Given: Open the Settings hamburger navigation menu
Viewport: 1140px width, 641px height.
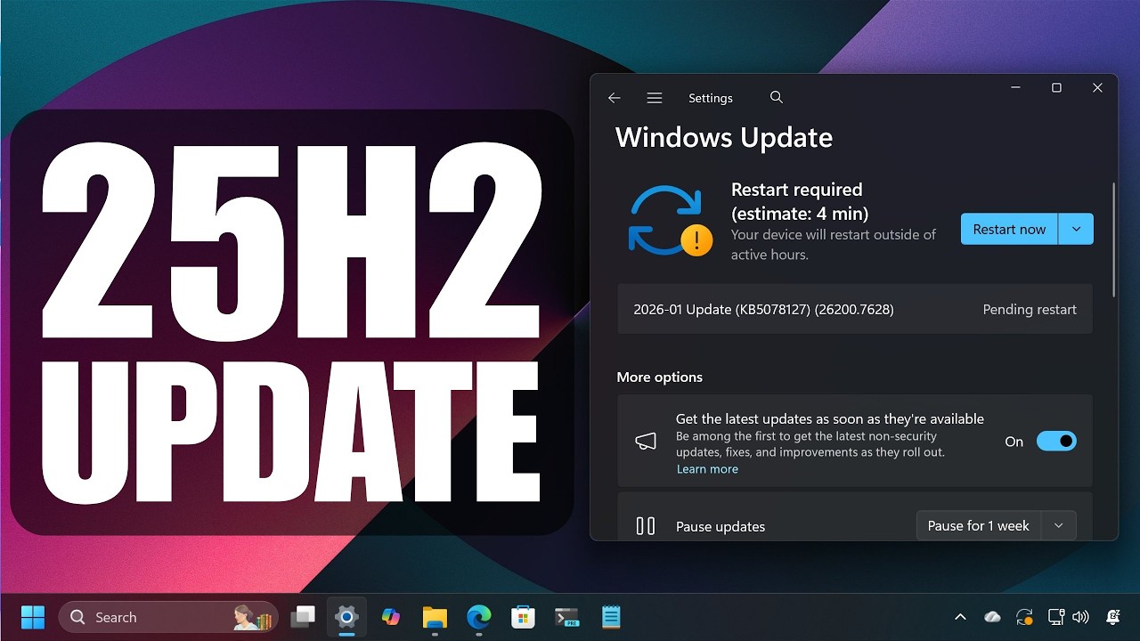Looking at the screenshot, I should tap(654, 98).
